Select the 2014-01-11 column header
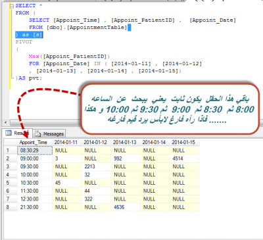 67,143
